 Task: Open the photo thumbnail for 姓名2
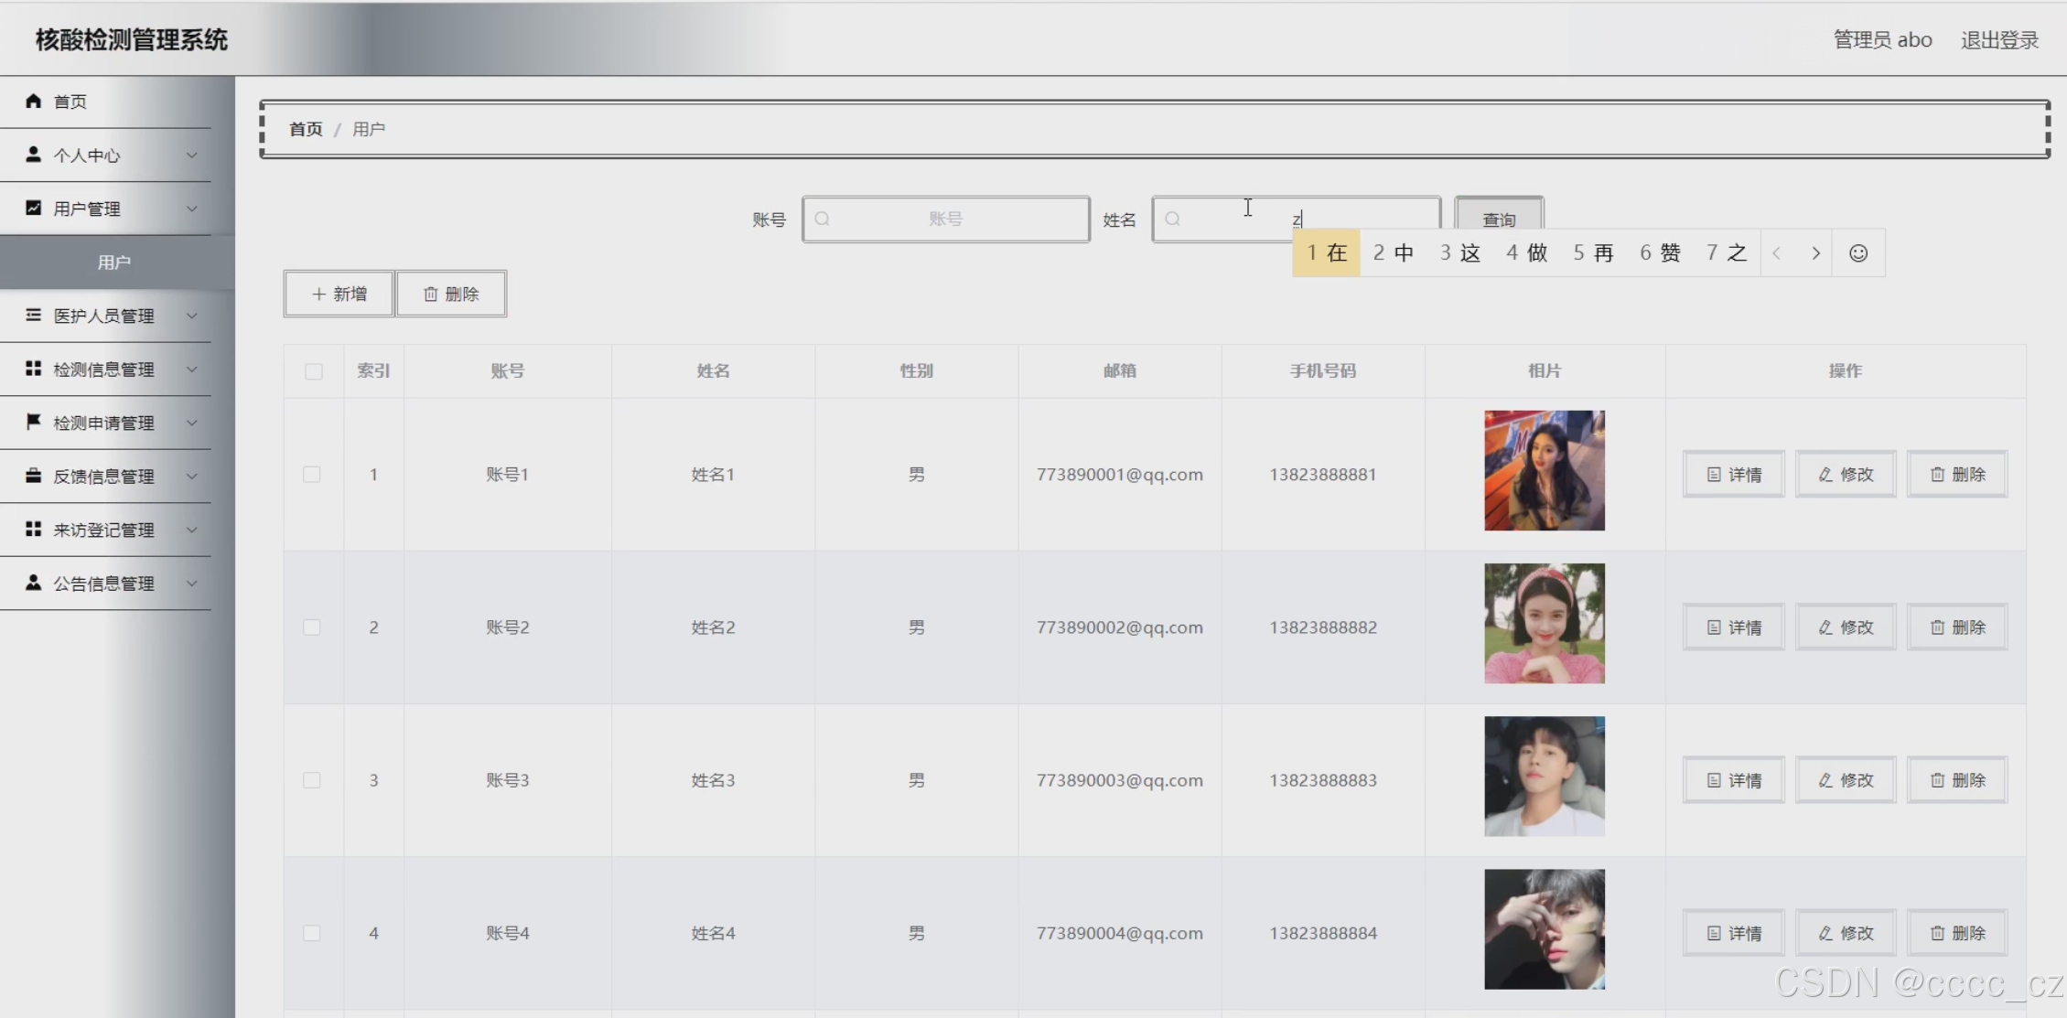[1544, 624]
